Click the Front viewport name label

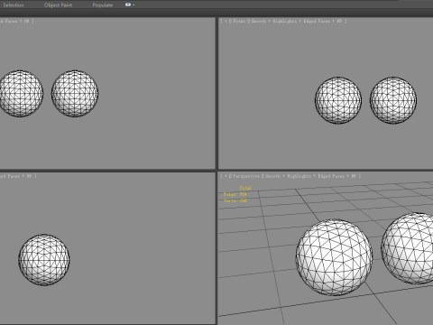tap(239, 21)
